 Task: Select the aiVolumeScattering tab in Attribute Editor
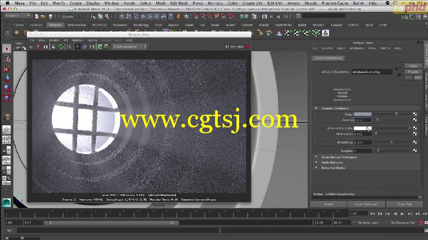[328, 58]
